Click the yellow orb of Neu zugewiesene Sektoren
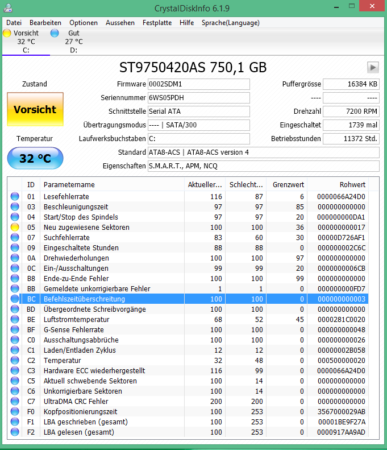 click(x=15, y=227)
